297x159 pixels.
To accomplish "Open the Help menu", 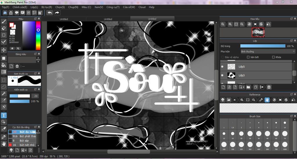I will [x=151, y=7].
